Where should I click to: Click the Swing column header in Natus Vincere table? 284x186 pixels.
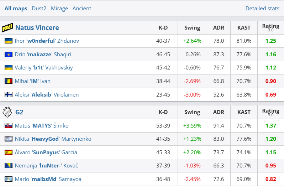192,28
